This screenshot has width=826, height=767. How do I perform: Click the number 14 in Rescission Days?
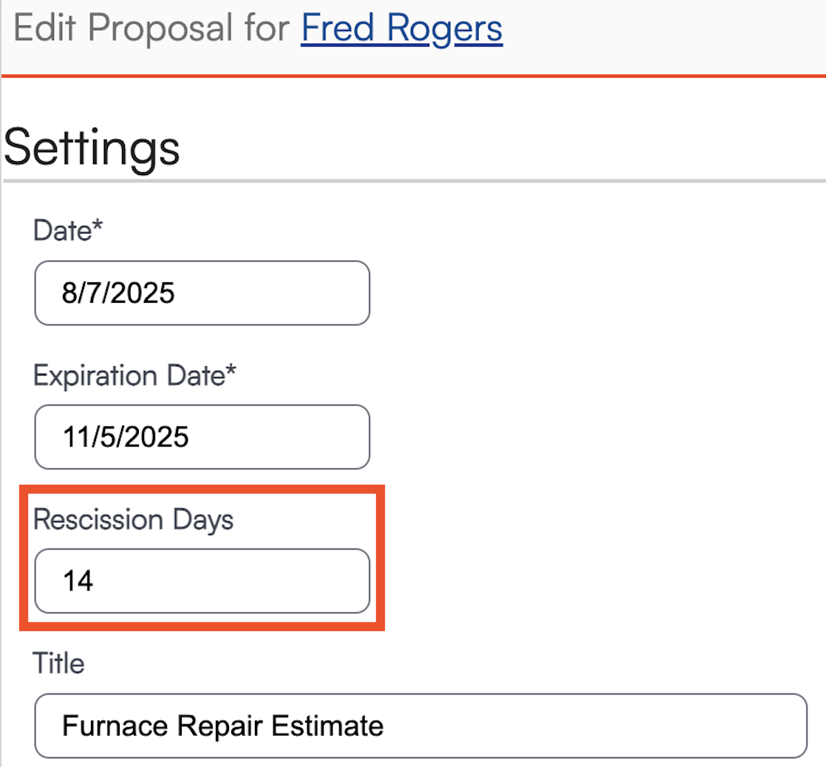[x=78, y=582]
